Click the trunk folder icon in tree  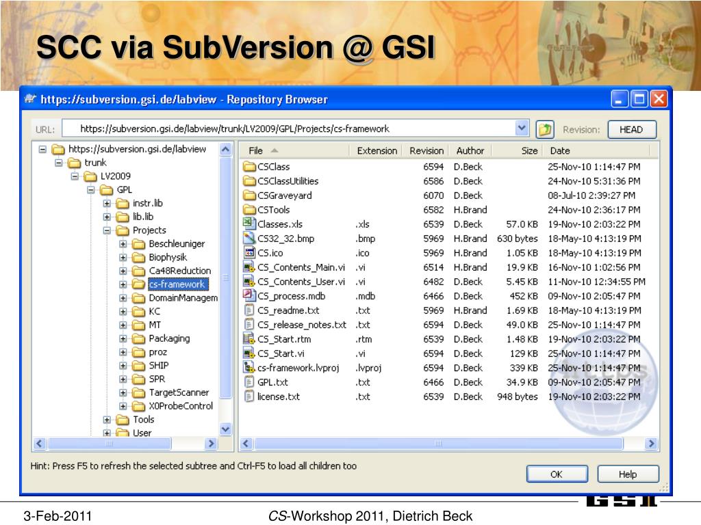point(74,163)
